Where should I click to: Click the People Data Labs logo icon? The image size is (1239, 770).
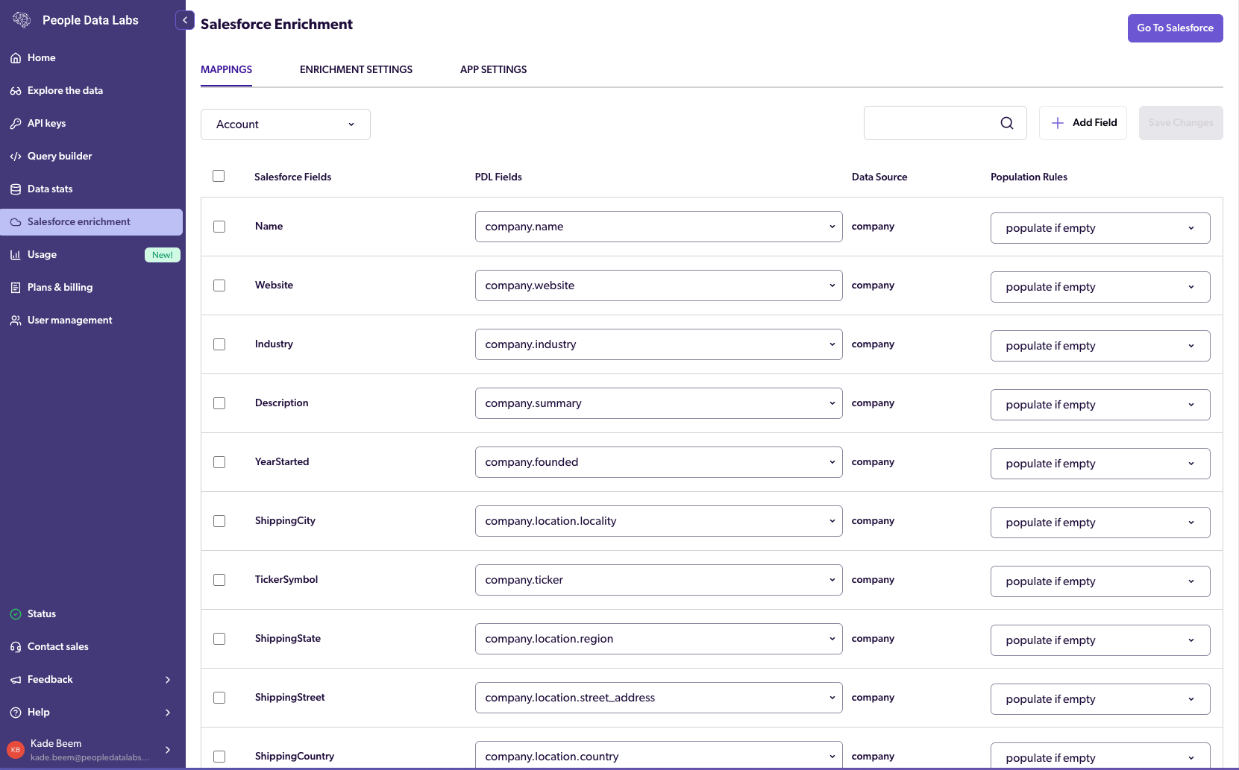[x=22, y=20]
